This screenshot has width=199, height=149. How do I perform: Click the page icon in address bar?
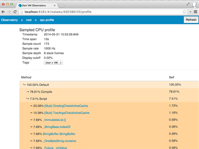point(22,12)
